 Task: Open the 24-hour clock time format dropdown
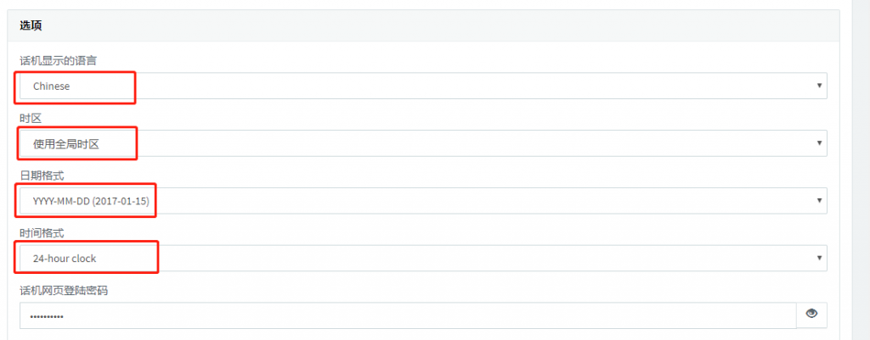423,258
